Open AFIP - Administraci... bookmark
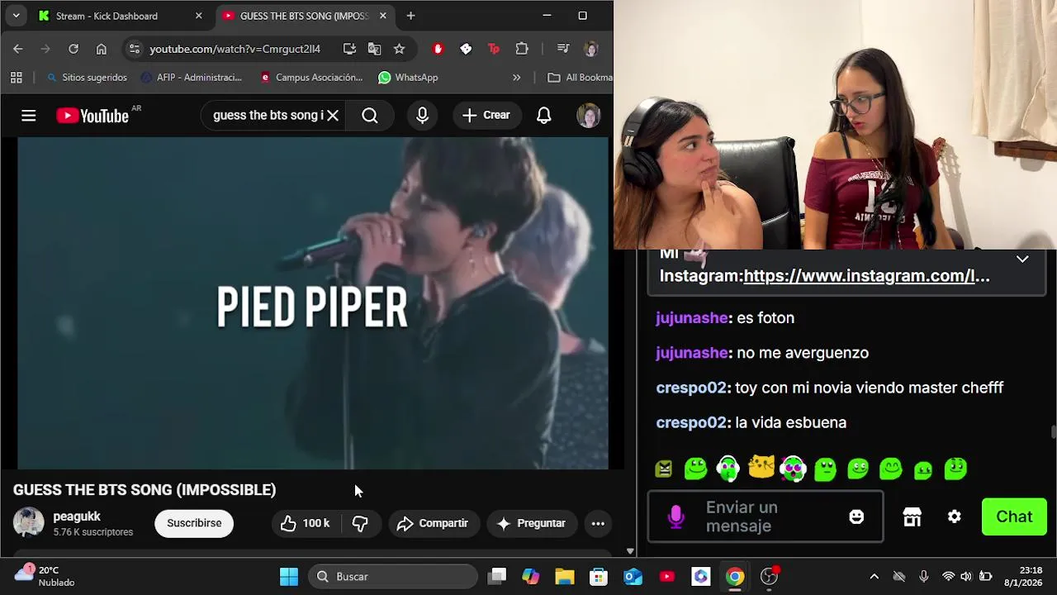The height and width of the screenshot is (595, 1057). 192,78
